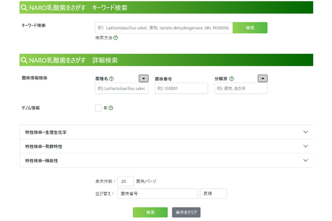Click the 検索方法 link
The width and height of the screenshot is (332, 221).
click(104, 38)
